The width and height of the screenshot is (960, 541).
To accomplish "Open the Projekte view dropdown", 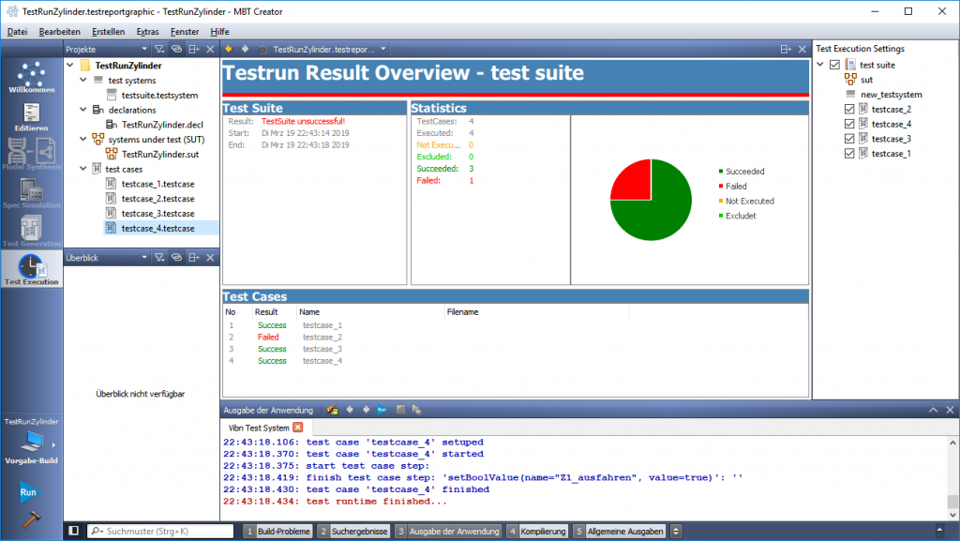I will point(143,49).
